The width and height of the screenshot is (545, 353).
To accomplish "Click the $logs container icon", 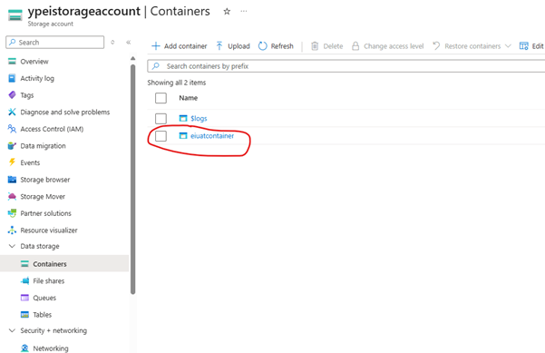I will pyautogui.click(x=183, y=118).
